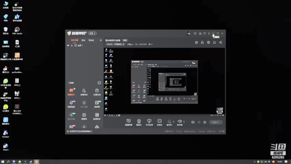Add a new scene with plus button
Viewport: 291px width, 164px height.
pyautogui.click(x=101, y=40)
